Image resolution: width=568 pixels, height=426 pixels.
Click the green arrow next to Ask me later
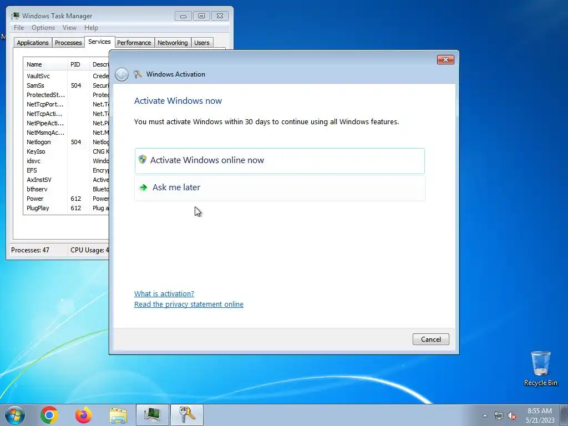[x=144, y=187]
